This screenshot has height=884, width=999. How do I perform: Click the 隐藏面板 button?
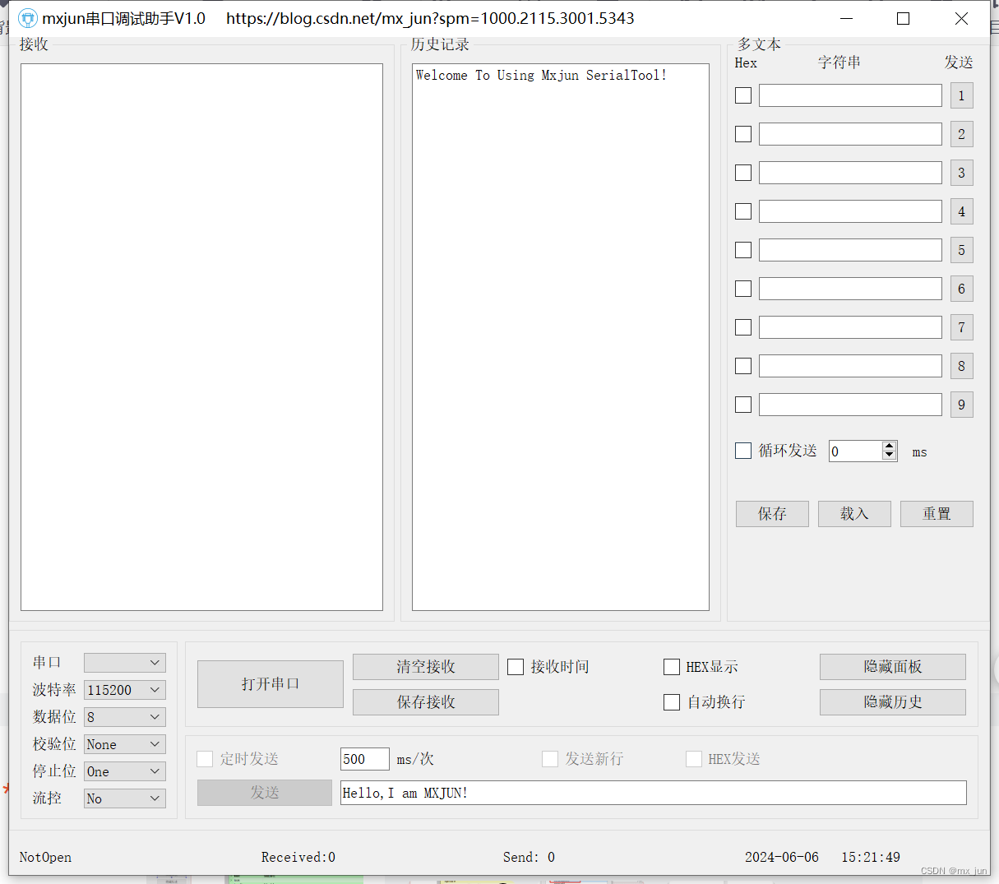coord(893,667)
